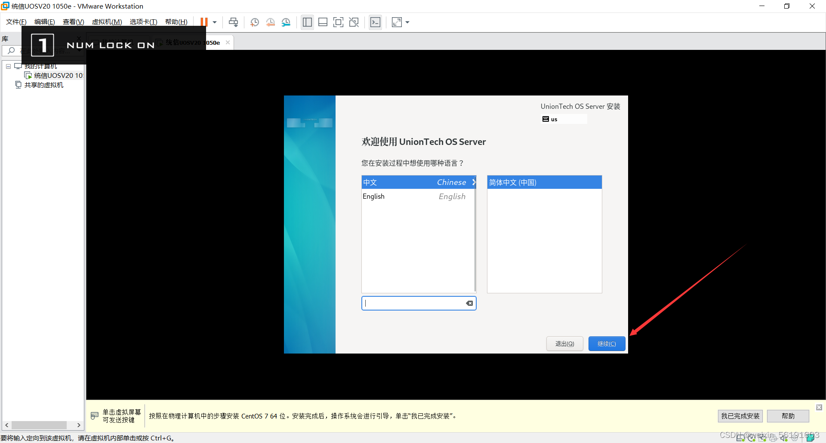Open the 帮助(H) menu

(176, 22)
